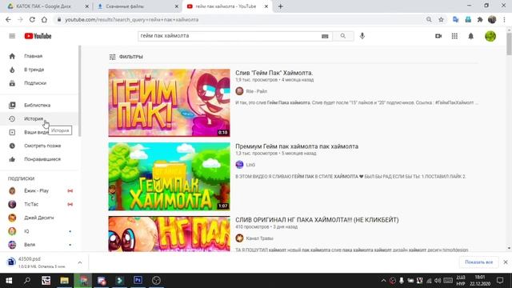Open Понравившиеся in sidebar
This screenshot has width=512, height=288.
[39, 159]
